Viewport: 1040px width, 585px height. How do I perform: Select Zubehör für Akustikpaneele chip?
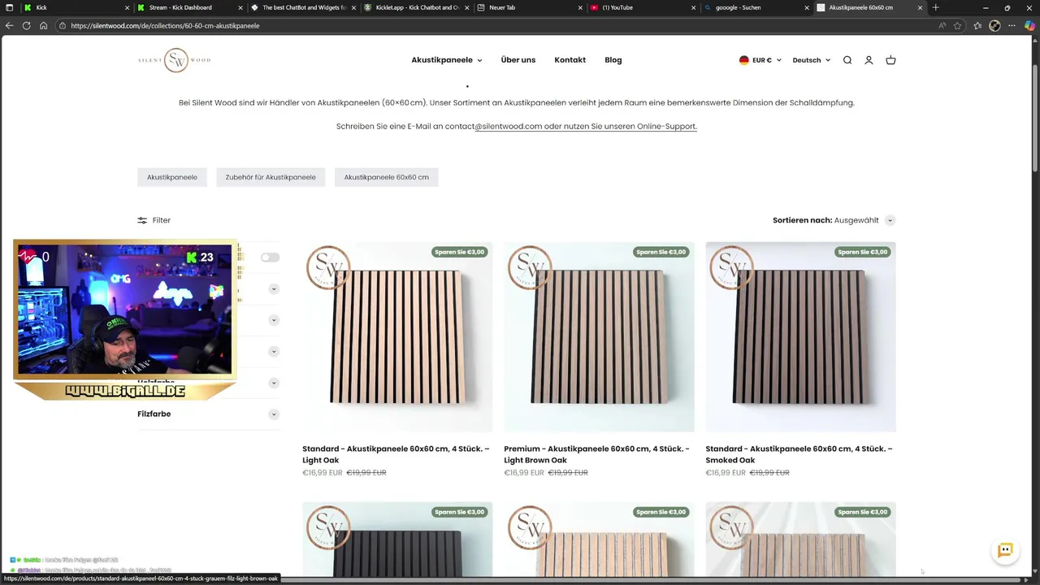tap(271, 177)
